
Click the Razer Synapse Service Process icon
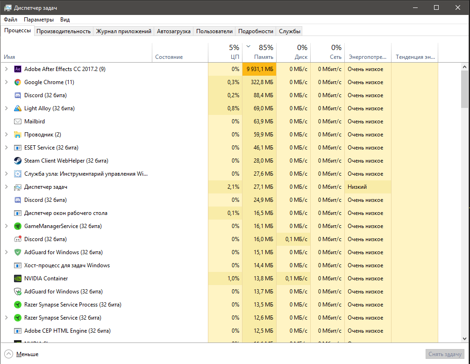18,305
